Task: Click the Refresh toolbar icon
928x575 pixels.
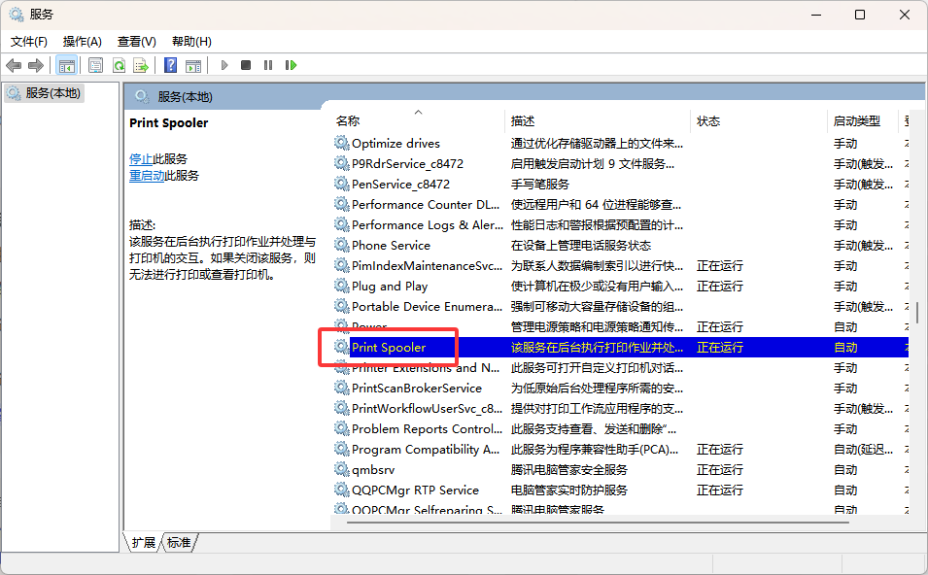Action: pyautogui.click(x=119, y=65)
